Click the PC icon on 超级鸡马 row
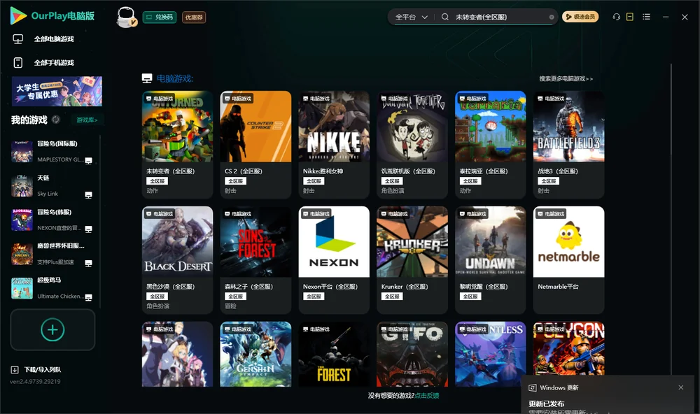Image resolution: width=700 pixels, height=414 pixels. [88, 298]
